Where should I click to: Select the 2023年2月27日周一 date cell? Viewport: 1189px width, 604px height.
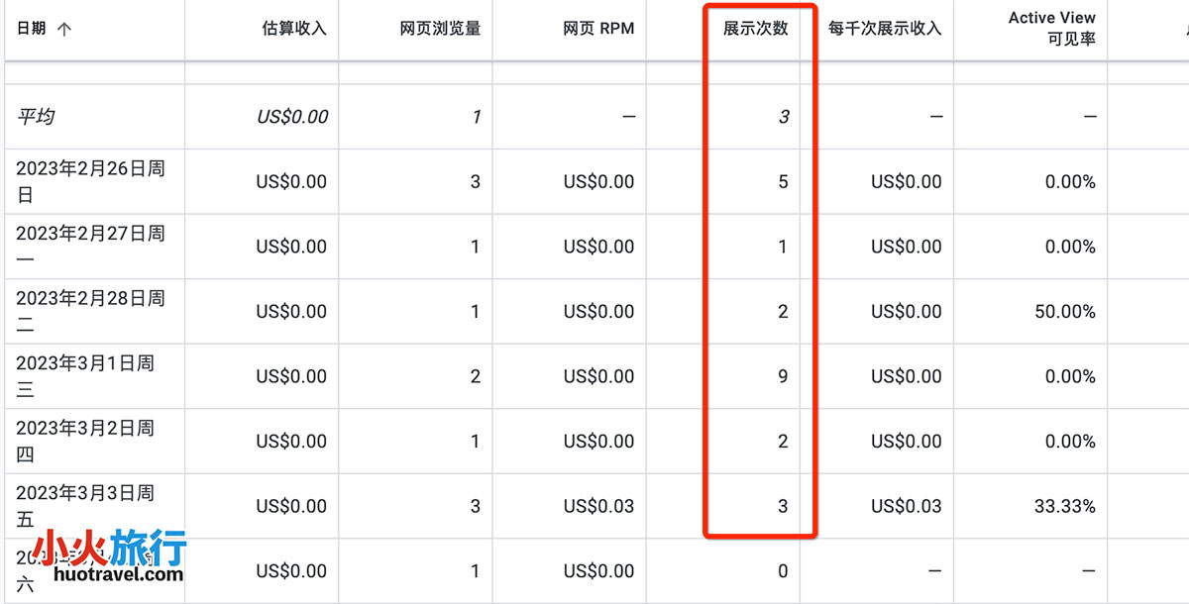(x=90, y=246)
